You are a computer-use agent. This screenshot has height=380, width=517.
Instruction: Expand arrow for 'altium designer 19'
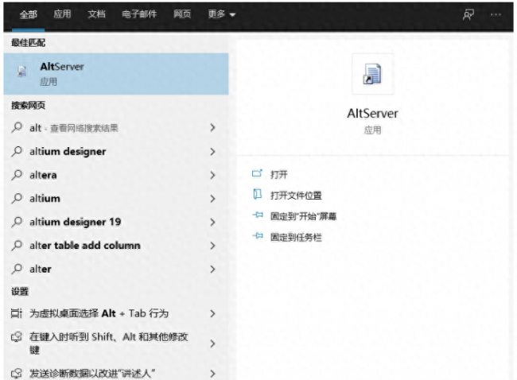212,222
